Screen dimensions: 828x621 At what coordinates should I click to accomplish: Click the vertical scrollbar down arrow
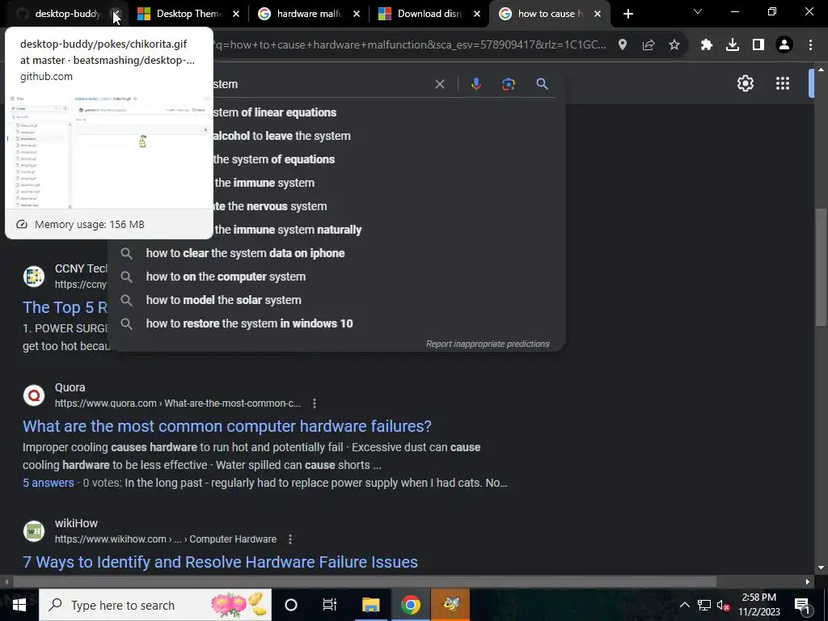point(821,568)
